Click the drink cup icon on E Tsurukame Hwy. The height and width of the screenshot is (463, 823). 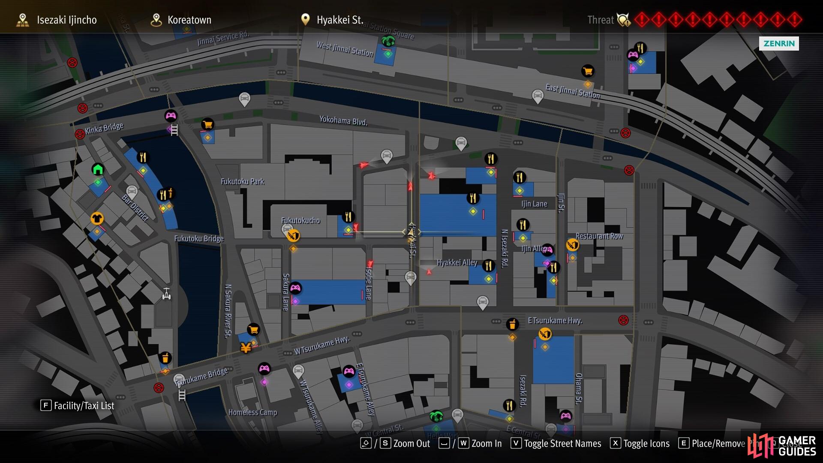tap(512, 324)
